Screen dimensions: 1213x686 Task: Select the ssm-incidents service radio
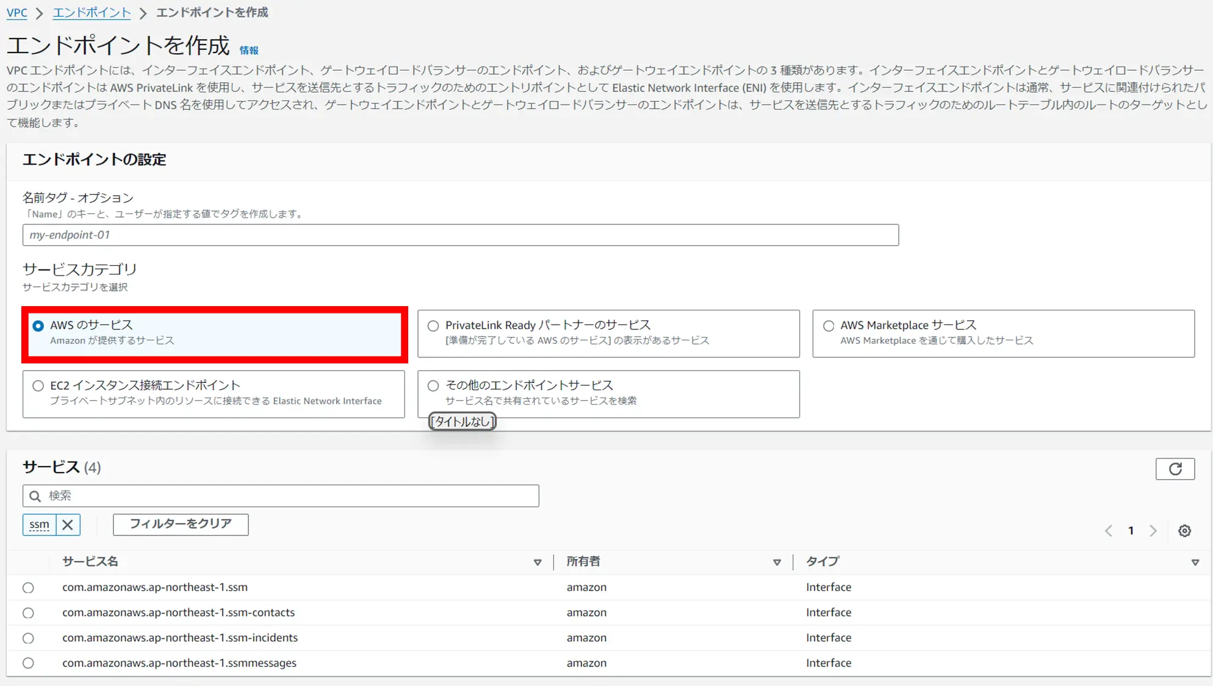(28, 638)
